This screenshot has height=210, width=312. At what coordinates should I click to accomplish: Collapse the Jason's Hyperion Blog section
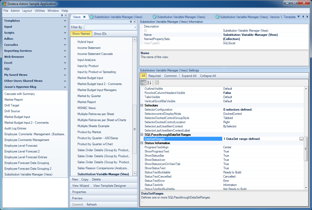point(35,87)
